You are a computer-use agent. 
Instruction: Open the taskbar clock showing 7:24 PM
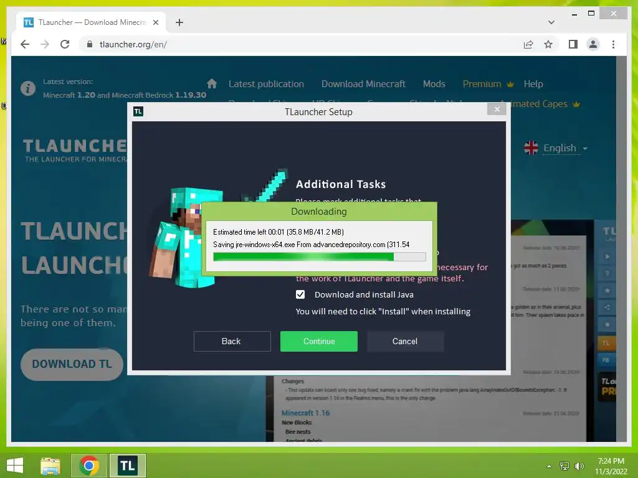coord(611,466)
